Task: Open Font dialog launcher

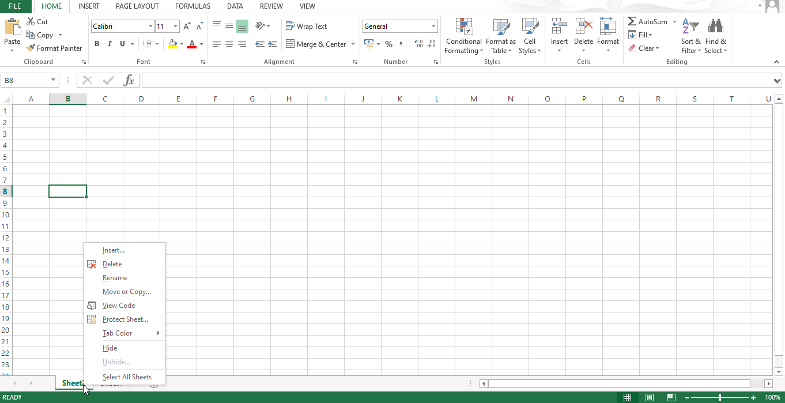Action: point(203,62)
